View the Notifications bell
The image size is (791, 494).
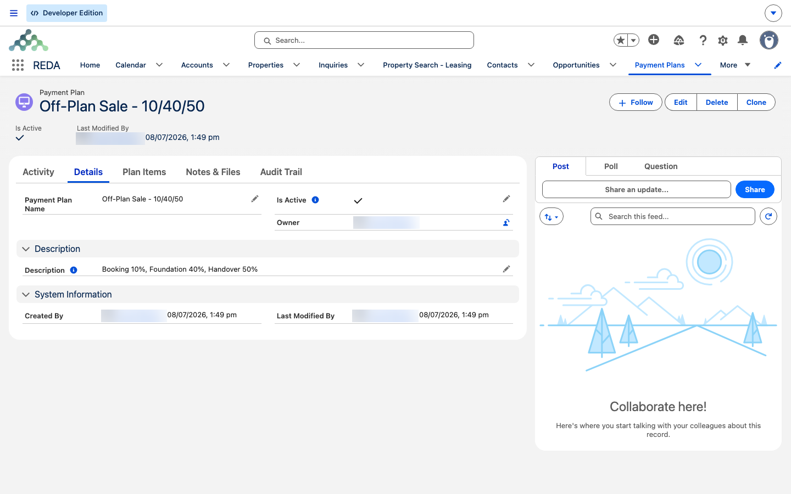coord(743,40)
